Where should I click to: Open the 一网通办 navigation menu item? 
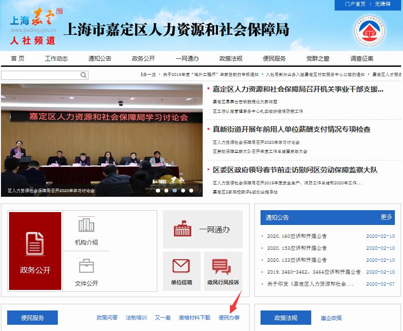(x=187, y=59)
